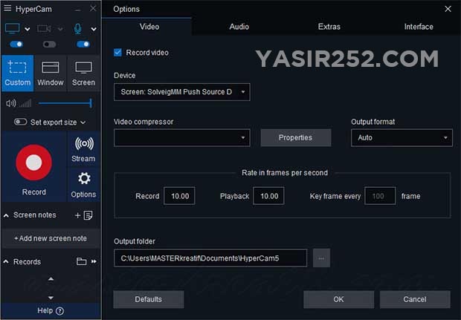Toggle webcam capture switch
This screenshot has width=461, height=320.
click(x=49, y=44)
